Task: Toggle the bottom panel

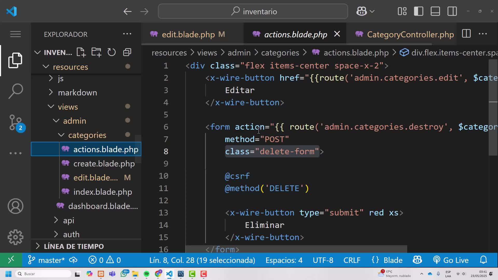Action: [435, 11]
